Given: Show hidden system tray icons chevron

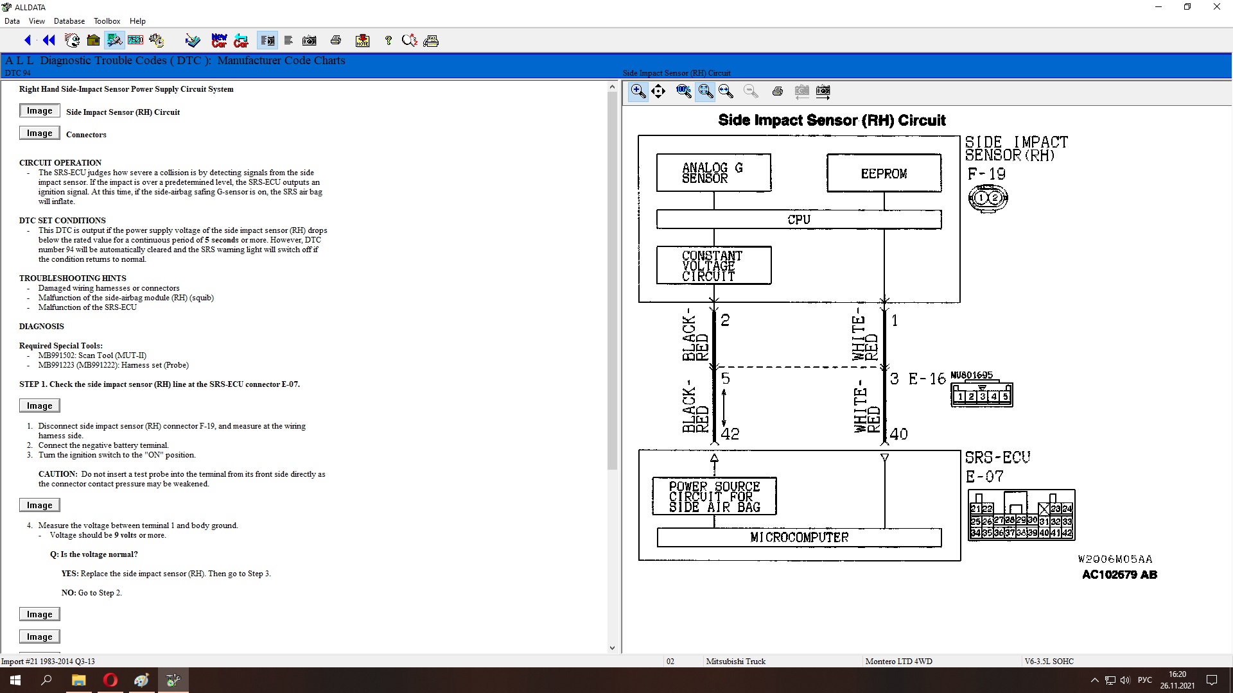Looking at the screenshot, I should pyautogui.click(x=1094, y=680).
